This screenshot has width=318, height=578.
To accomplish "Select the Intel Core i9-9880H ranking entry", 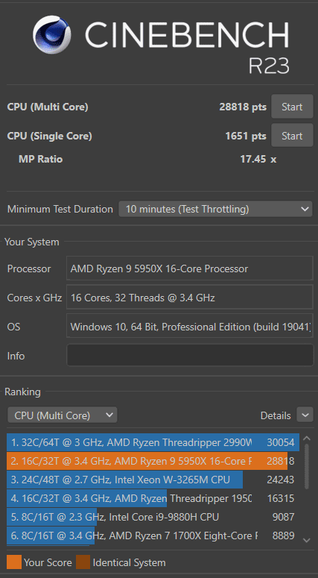I will [x=153, y=517].
